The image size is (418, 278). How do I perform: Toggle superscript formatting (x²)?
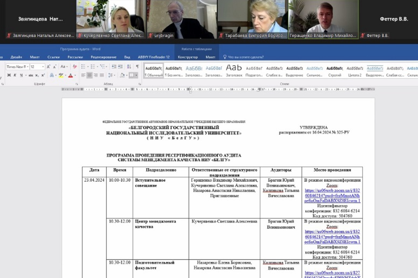point(43,75)
